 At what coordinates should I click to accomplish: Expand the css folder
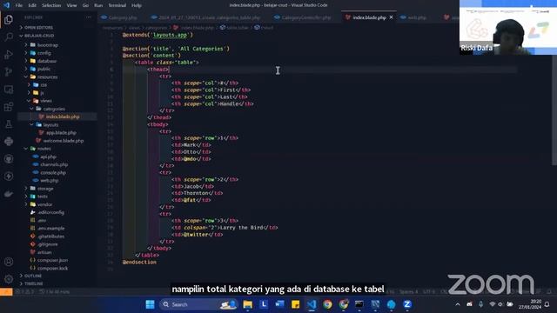[x=44, y=85]
